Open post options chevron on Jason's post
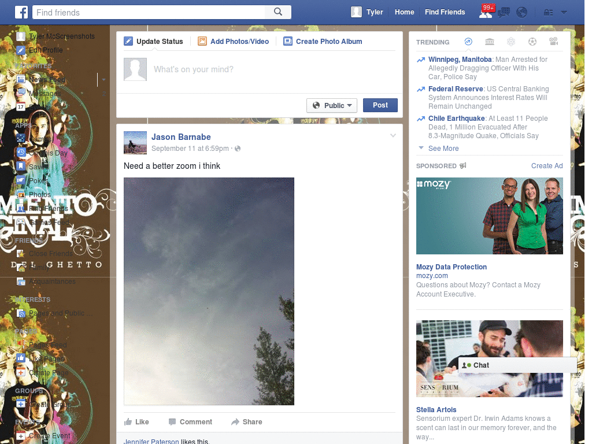 pos(393,135)
